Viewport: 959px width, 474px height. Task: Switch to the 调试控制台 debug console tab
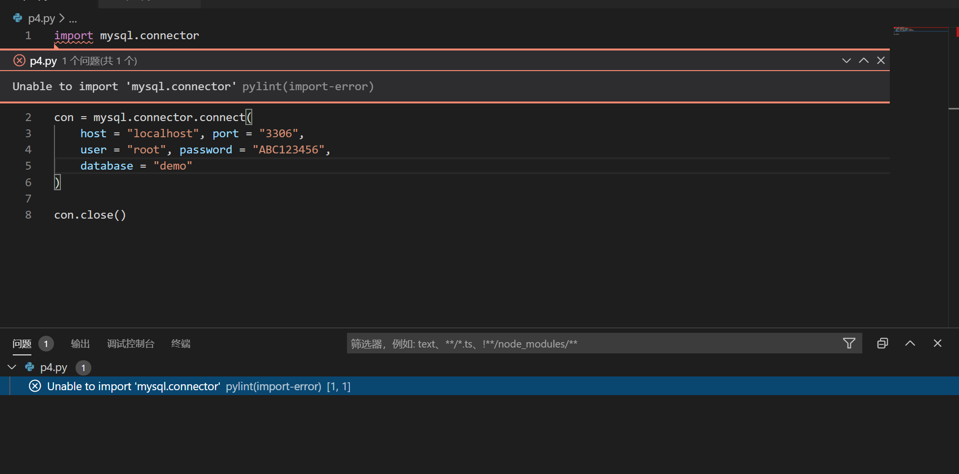tap(131, 344)
